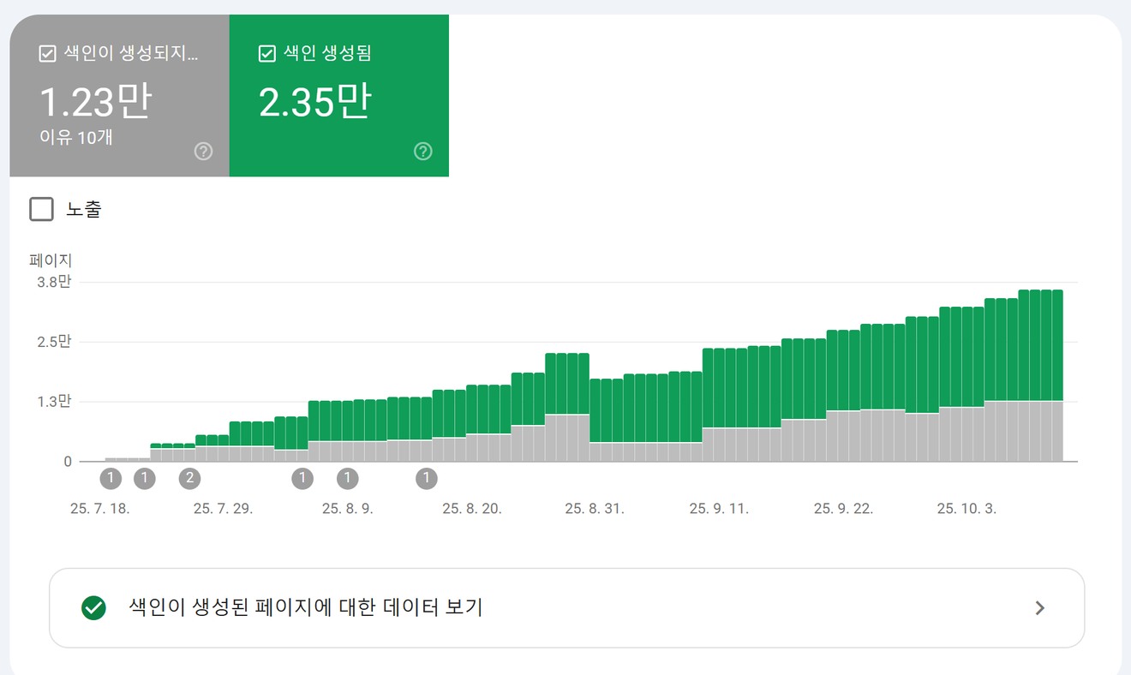1131x675 pixels.
Task: Click right chevron arrow in data view row
Action: click(x=1039, y=608)
